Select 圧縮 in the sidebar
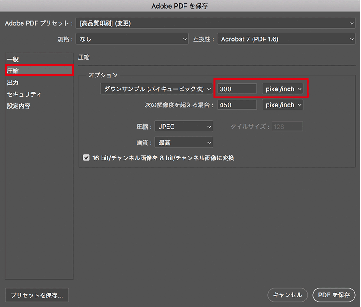This screenshot has height=307, width=361. [x=13, y=71]
